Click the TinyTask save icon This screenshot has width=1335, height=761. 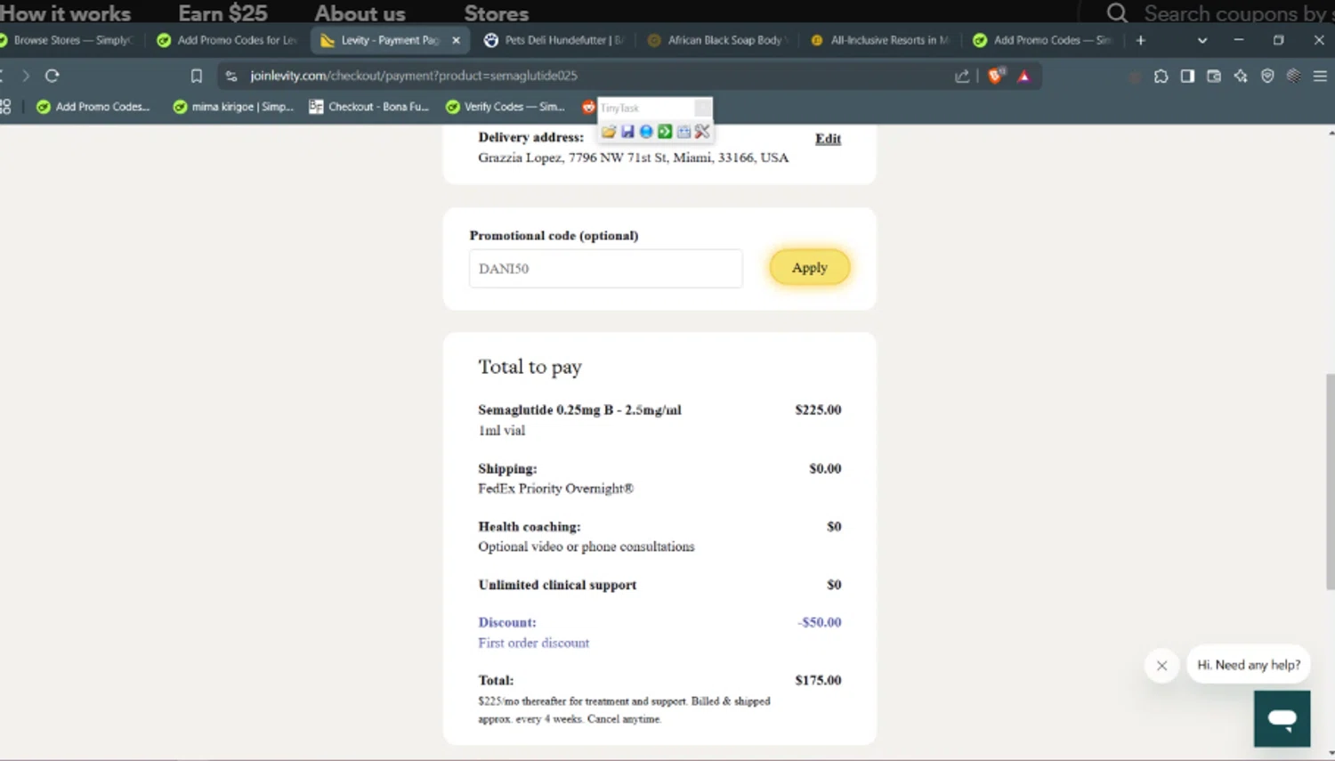pyautogui.click(x=627, y=132)
